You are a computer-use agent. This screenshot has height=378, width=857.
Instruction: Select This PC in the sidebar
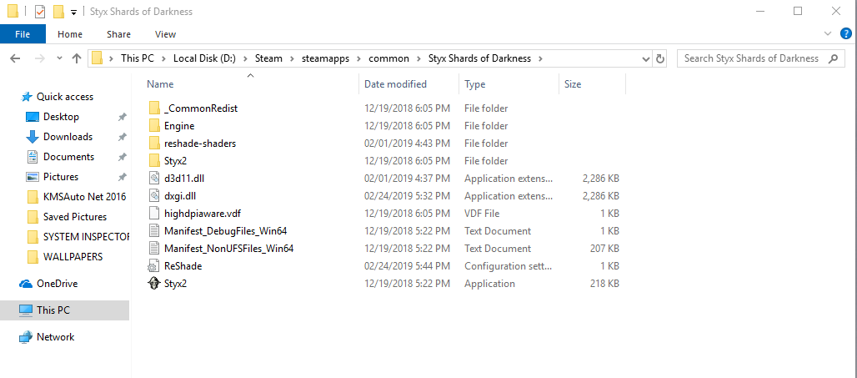53,310
